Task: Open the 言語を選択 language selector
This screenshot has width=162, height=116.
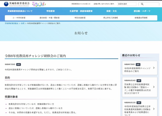Action: coord(127,4)
